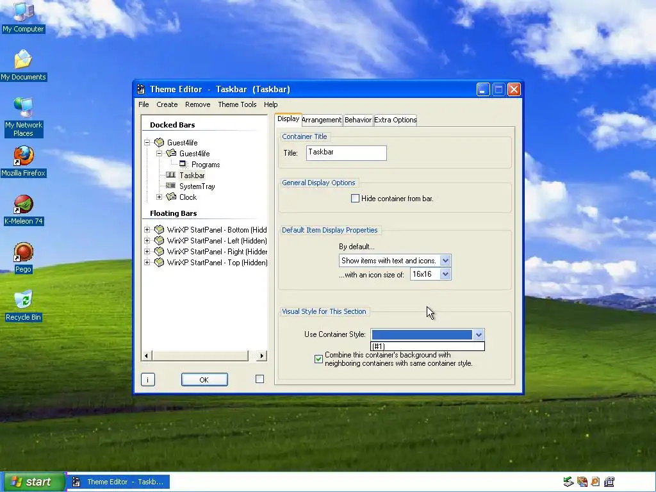Open the Theme Tools menu
This screenshot has width=656, height=492.
coord(237,104)
